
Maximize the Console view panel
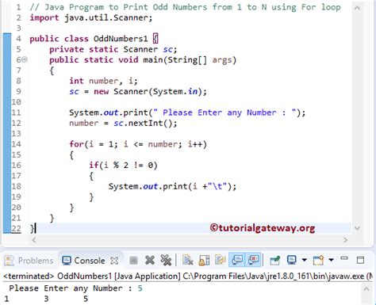(x=360, y=260)
